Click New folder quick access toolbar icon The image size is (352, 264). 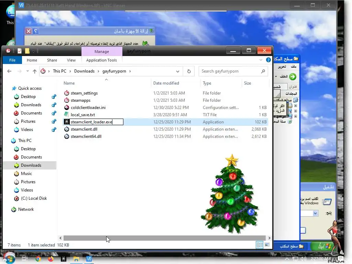27,51
